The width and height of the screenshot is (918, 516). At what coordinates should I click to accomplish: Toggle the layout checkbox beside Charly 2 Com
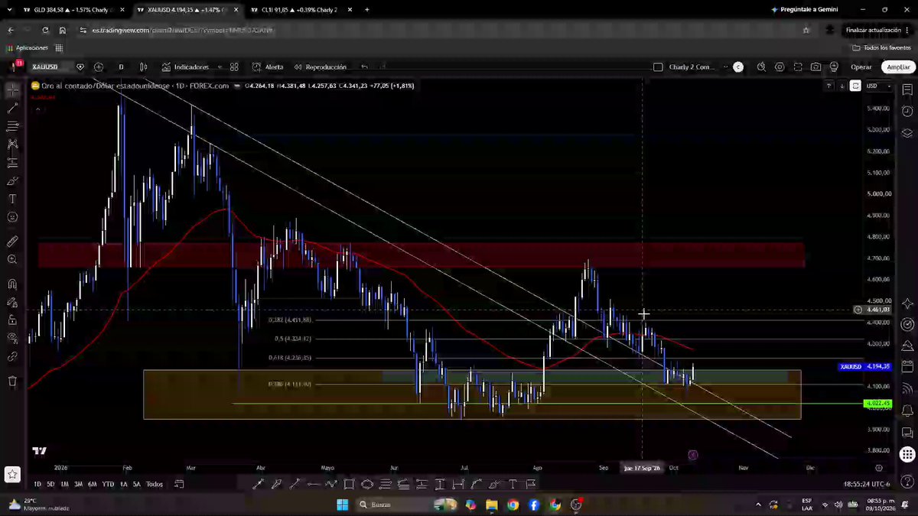(658, 67)
